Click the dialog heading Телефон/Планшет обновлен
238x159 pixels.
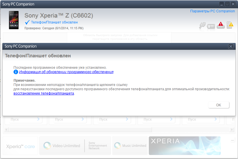tap(38, 56)
